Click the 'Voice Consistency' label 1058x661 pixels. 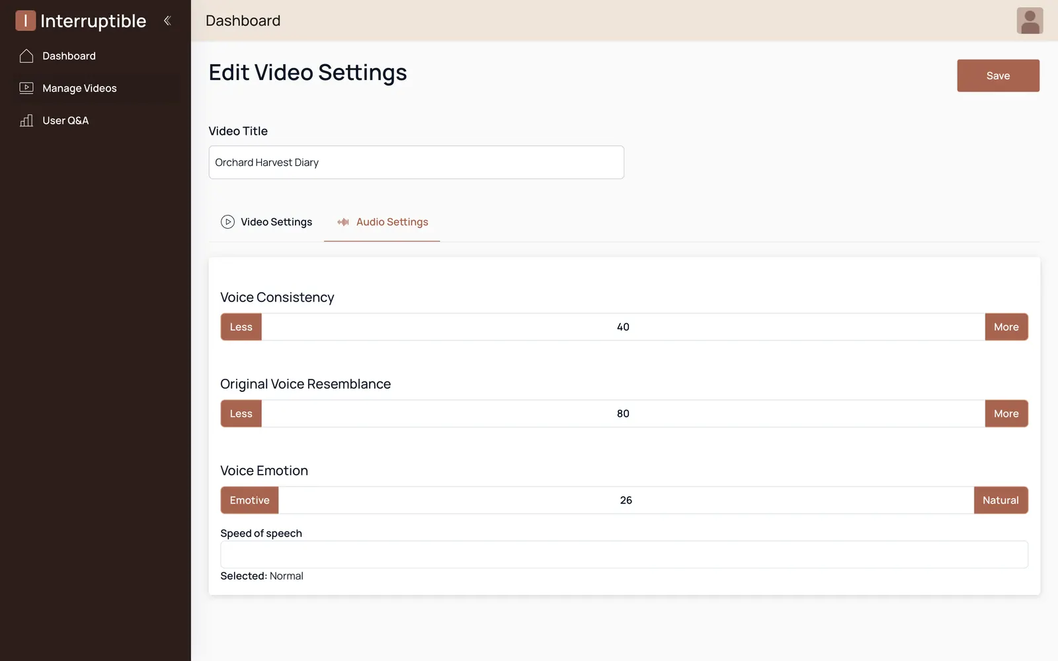(x=277, y=297)
